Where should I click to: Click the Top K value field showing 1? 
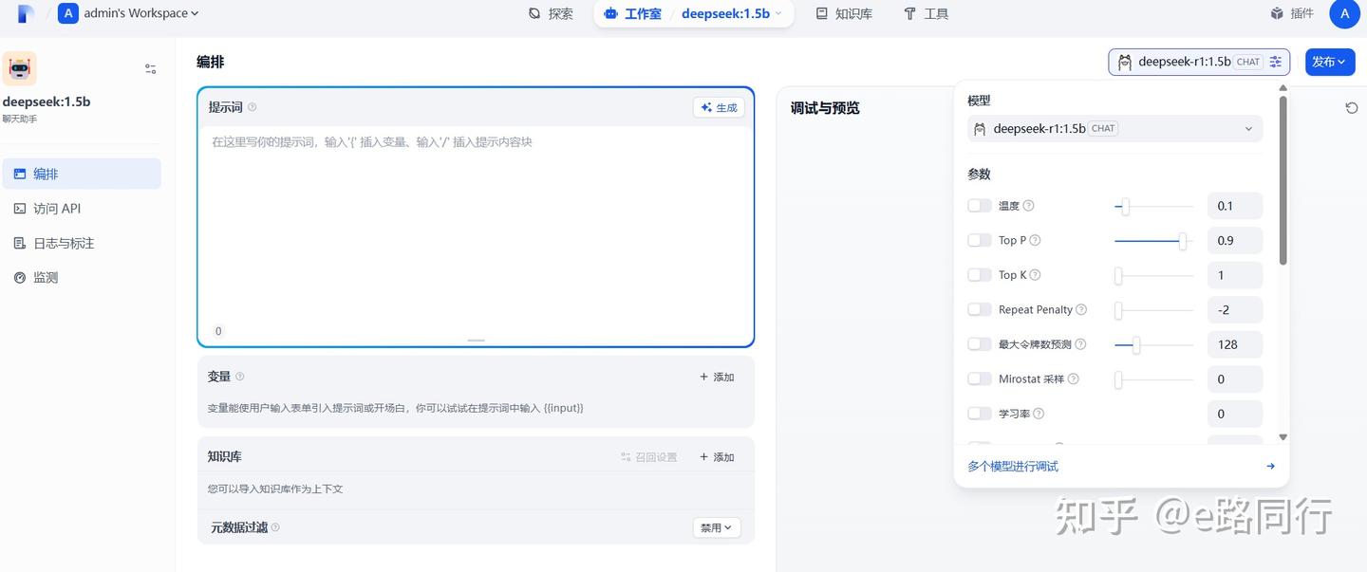[1235, 275]
